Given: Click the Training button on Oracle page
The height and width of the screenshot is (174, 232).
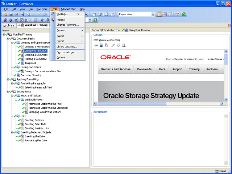Looking at the screenshot, I should tap(194, 69).
